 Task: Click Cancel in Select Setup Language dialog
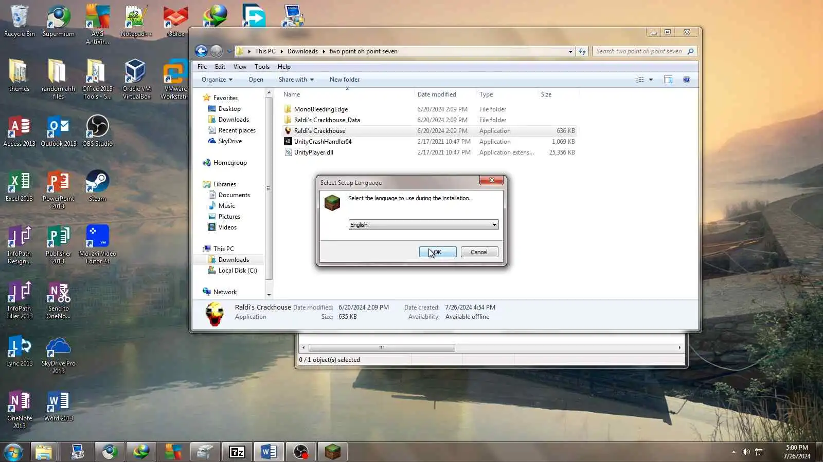(x=479, y=252)
